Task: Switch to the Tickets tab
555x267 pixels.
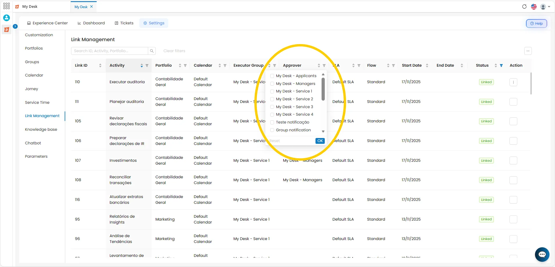Action: [124, 23]
